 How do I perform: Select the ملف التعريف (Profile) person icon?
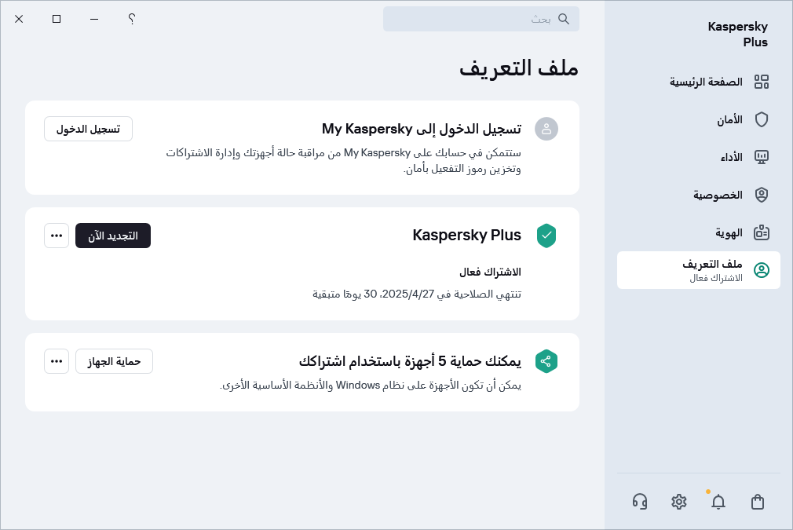762,270
